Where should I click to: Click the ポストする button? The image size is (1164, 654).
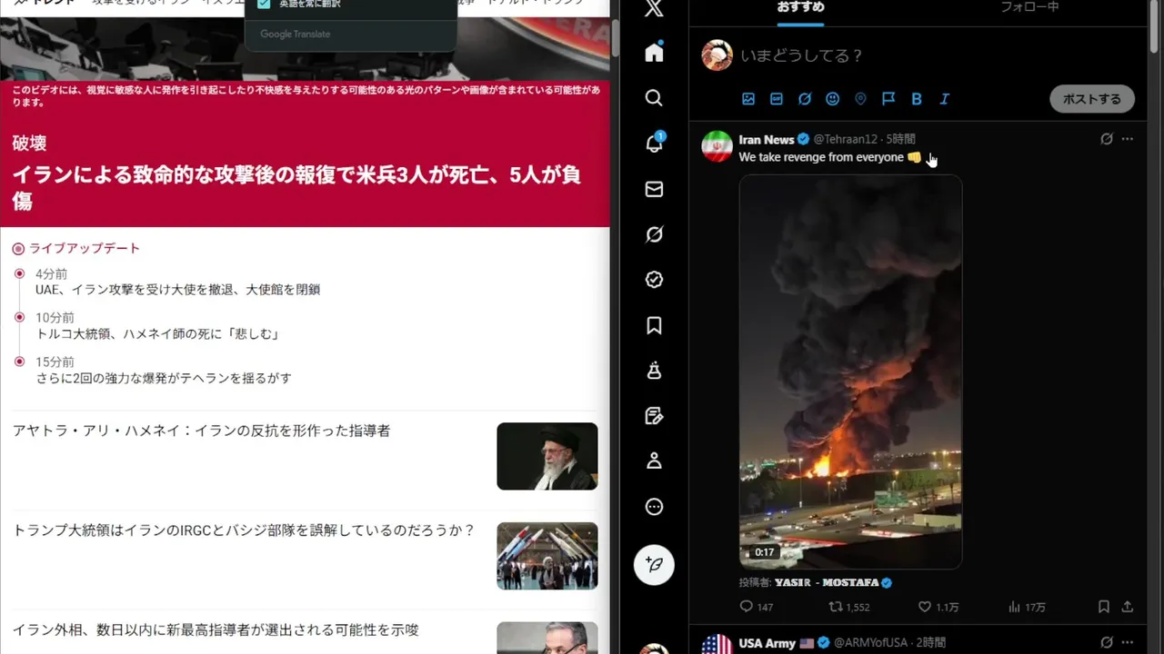1092,99
